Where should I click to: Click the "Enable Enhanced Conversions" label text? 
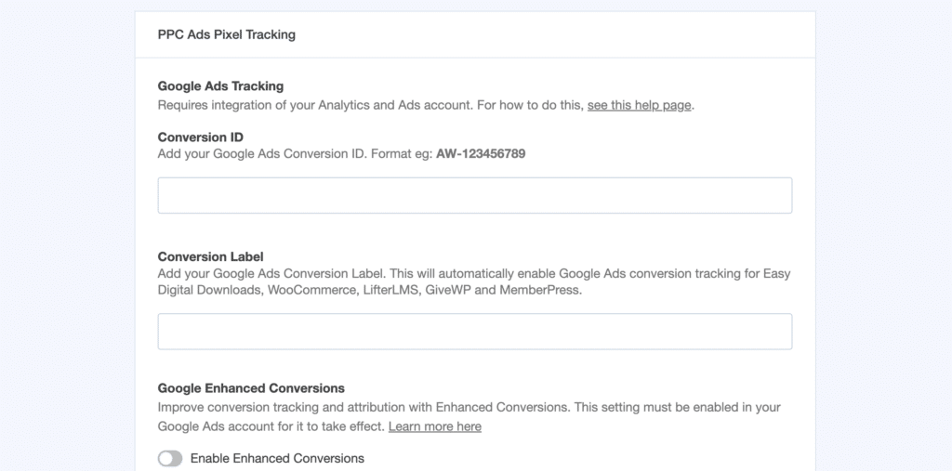[x=277, y=458]
